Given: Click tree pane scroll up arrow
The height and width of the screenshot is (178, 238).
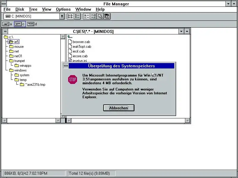Looking at the screenshot, I should [x=63, y=37].
